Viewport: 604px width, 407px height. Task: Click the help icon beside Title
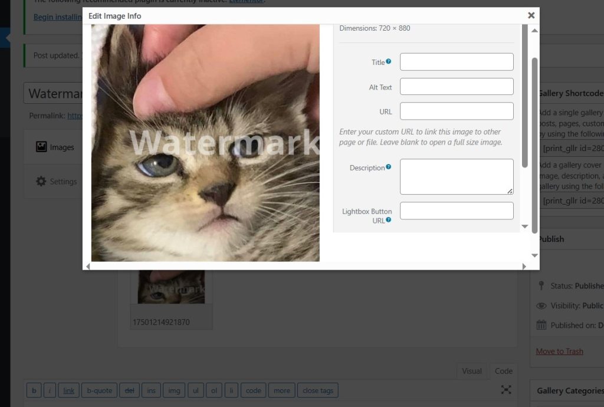click(389, 61)
